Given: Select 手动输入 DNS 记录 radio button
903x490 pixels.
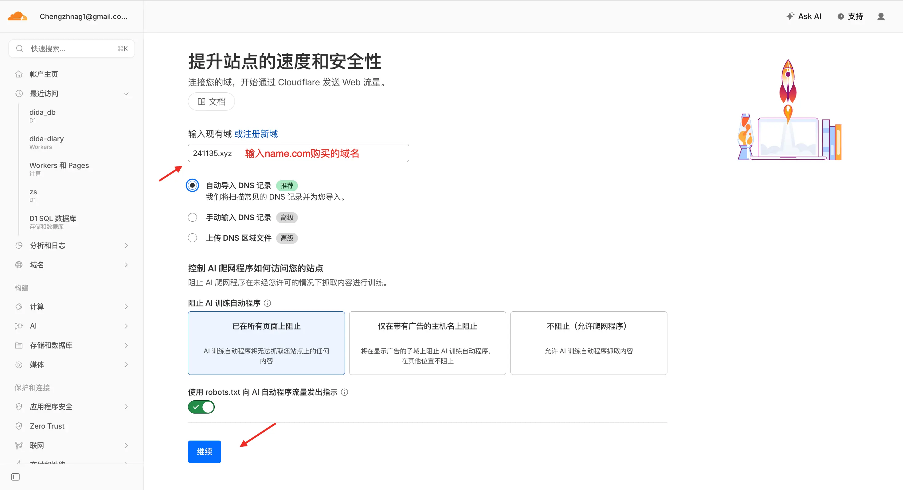Looking at the screenshot, I should coord(193,217).
